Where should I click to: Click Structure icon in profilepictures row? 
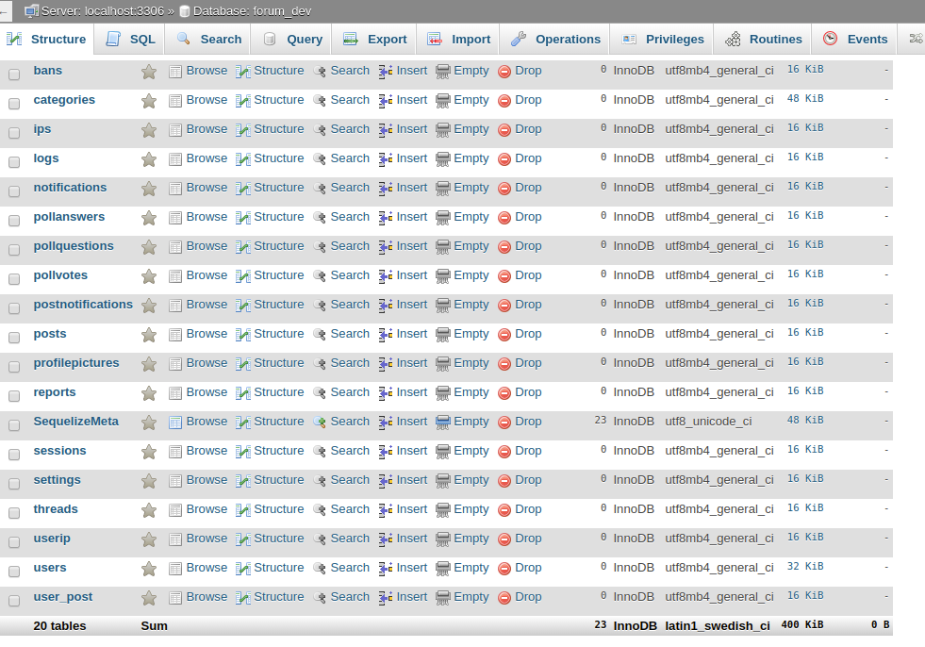[x=242, y=364]
